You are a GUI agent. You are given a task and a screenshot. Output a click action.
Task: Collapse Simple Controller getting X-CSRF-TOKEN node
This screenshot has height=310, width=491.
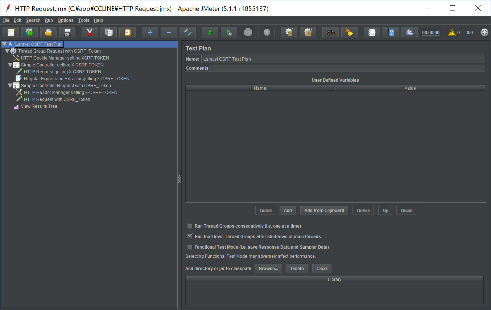[10, 65]
